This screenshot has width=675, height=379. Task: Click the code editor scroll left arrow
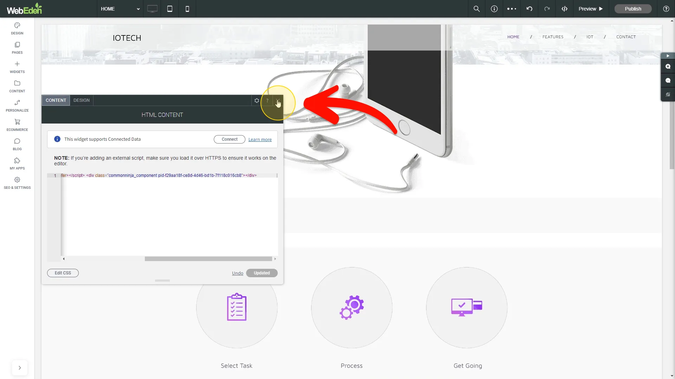pyautogui.click(x=64, y=259)
